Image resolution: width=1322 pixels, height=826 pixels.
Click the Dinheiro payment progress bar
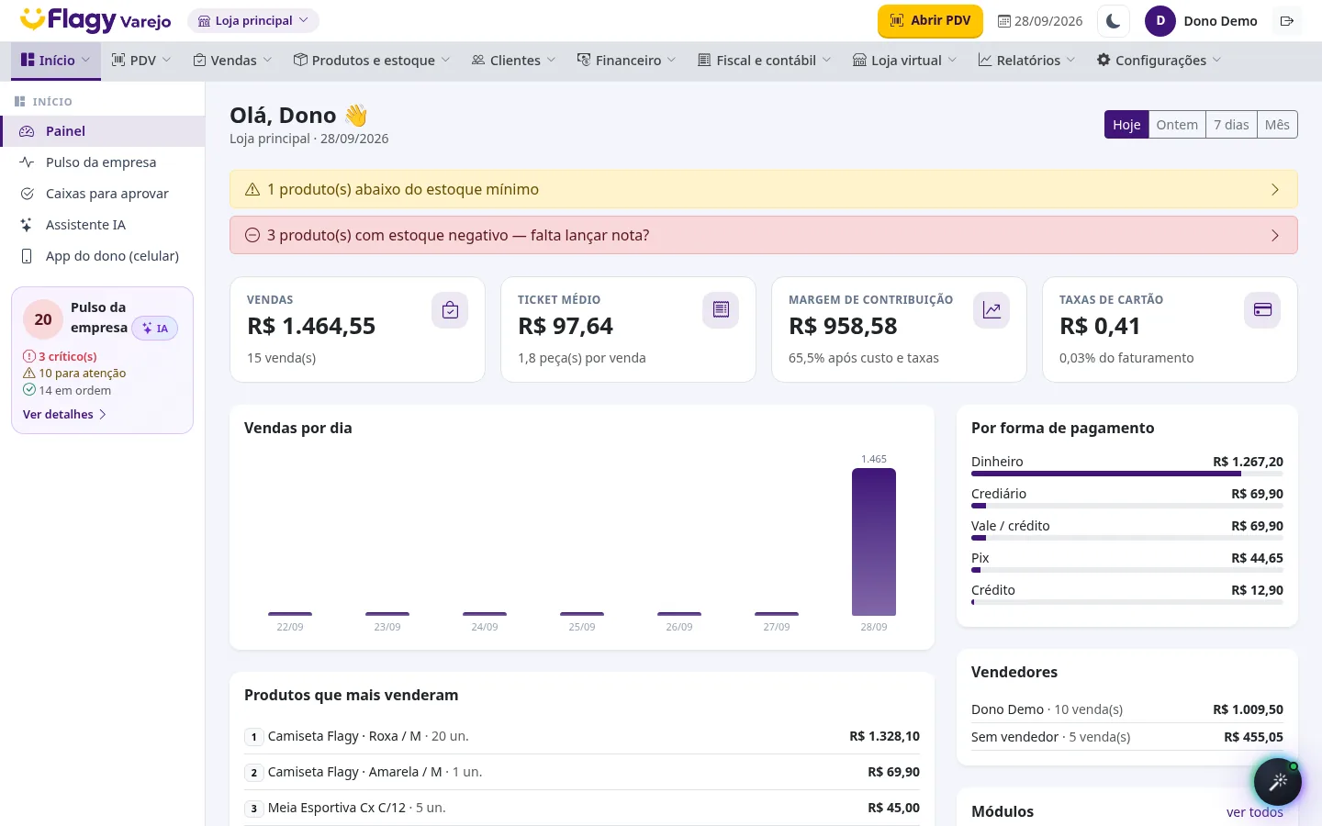click(1127, 474)
